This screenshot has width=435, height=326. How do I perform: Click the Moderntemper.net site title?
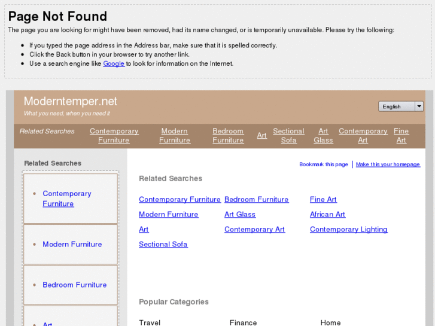[x=71, y=101]
